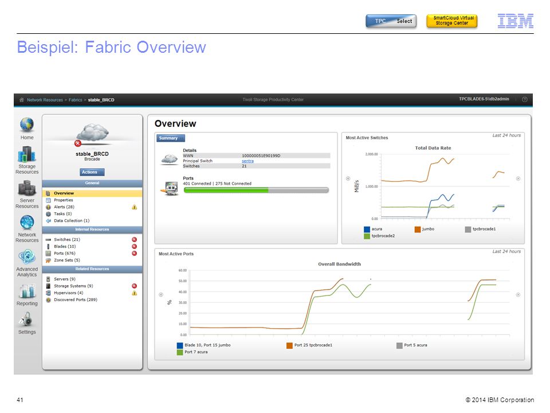The image size is (550, 413).
Task: Select the Summary tab
Action: click(171, 138)
